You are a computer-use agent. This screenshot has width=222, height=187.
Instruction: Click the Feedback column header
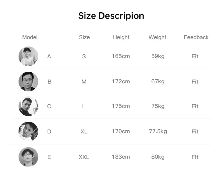click(196, 37)
